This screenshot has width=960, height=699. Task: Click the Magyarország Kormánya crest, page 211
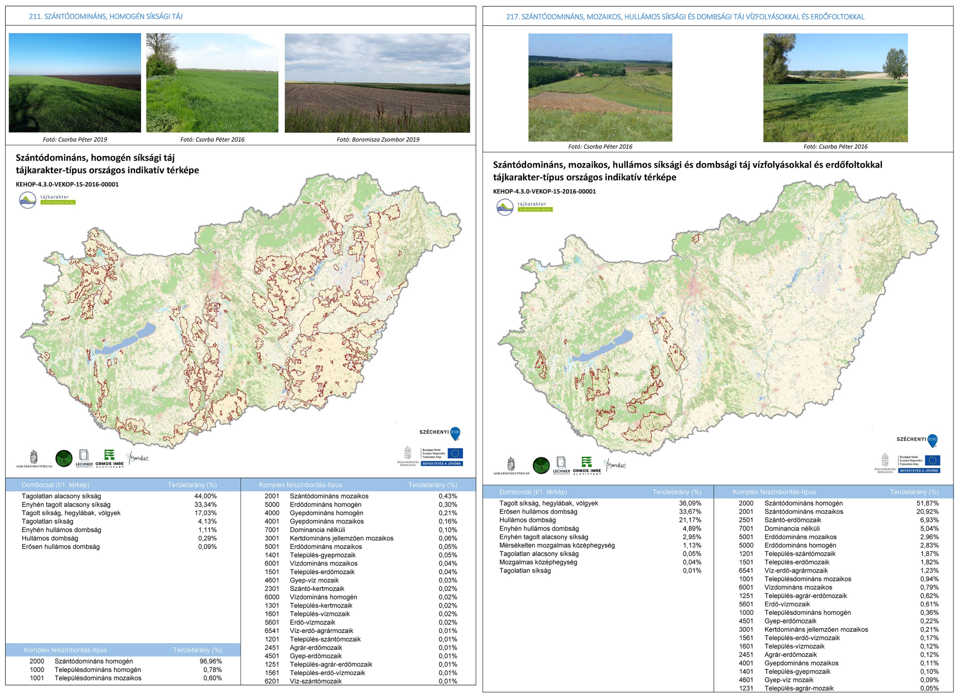point(408,456)
